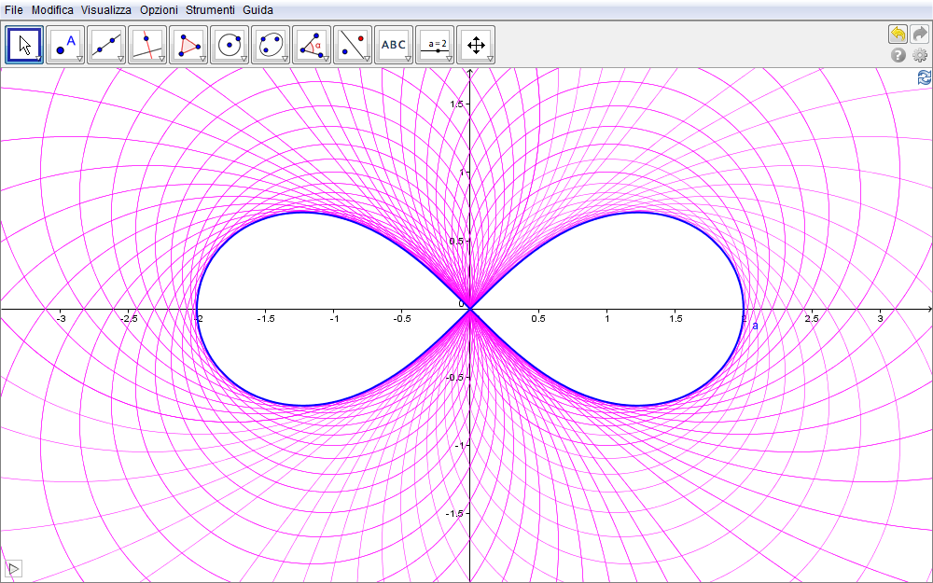Expand the Move Graphics View dropdown triangle

click(490, 59)
